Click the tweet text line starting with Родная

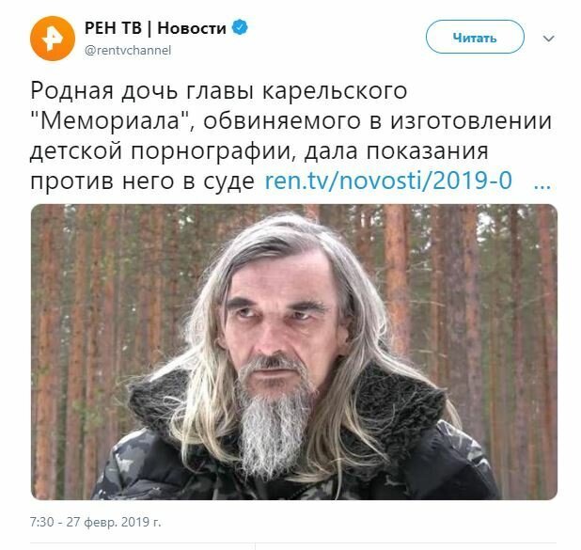(x=218, y=91)
